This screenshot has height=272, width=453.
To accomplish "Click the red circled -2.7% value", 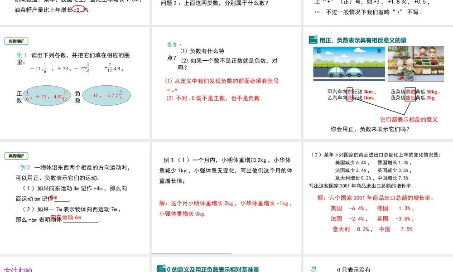I will [79, 9].
